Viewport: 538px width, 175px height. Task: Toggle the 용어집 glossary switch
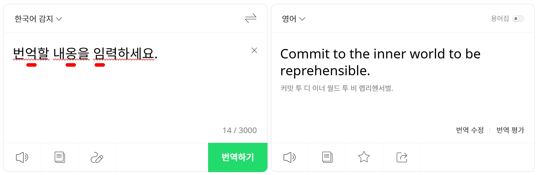coord(518,19)
